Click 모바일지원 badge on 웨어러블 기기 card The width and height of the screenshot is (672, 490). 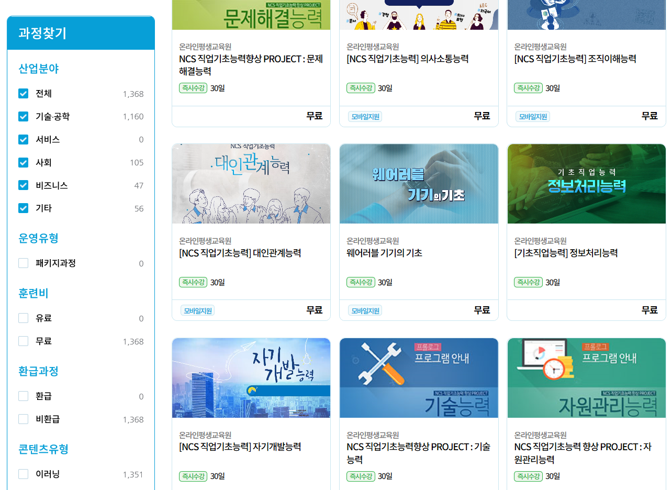(x=365, y=310)
